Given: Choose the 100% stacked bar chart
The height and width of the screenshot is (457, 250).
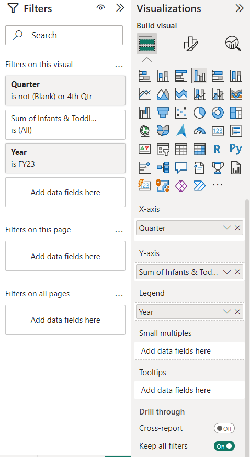Looking at the screenshot, I should click(218, 76).
